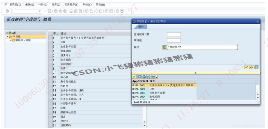
Task: Select the 限制 tab in search dialog
Action: [x=141, y=27]
